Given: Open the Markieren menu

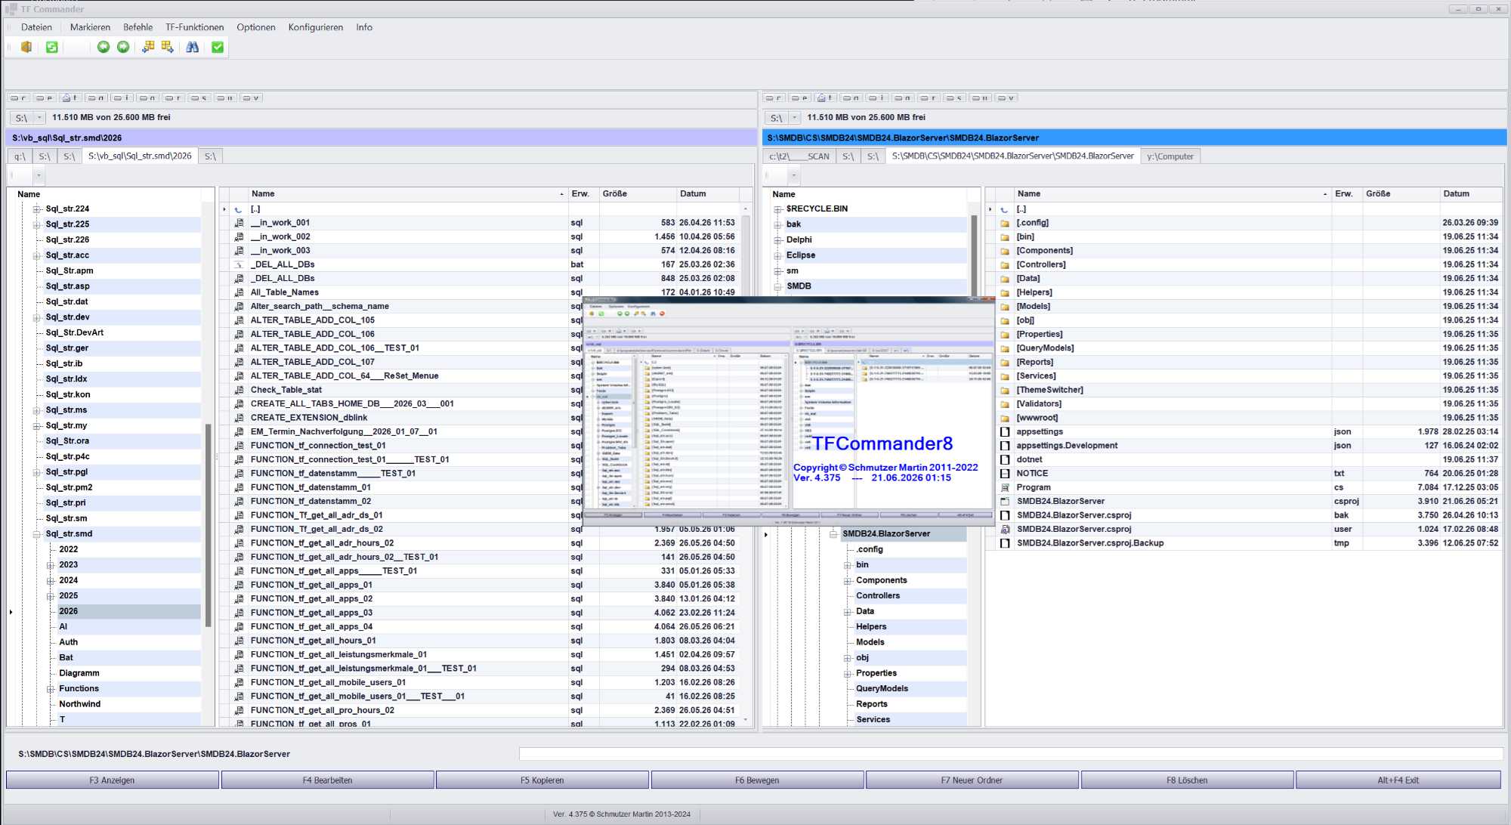Looking at the screenshot, I should (90, 27).
